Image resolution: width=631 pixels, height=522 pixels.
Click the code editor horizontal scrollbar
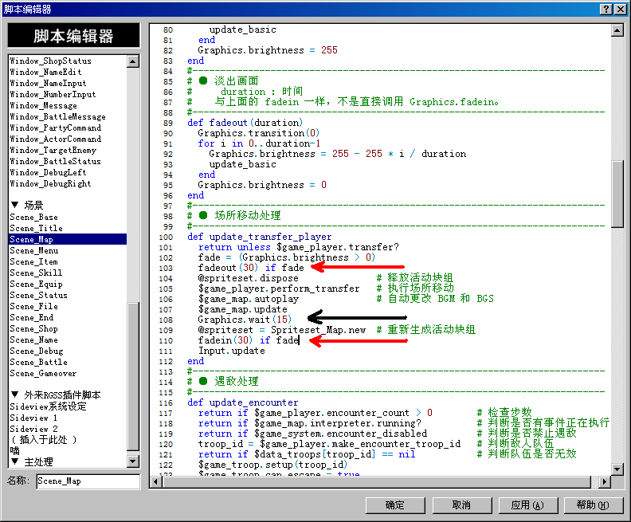click(377, 481)
